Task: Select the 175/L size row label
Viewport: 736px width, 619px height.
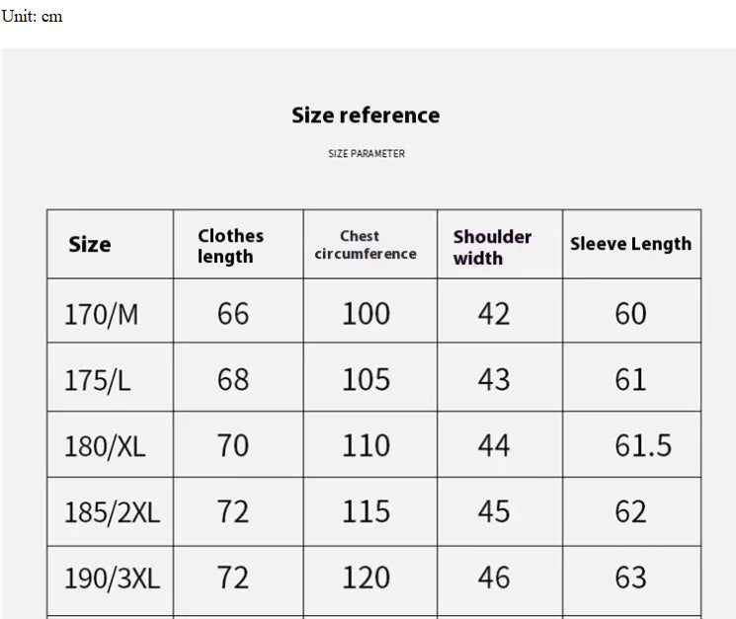Action: tap(98, 380)
